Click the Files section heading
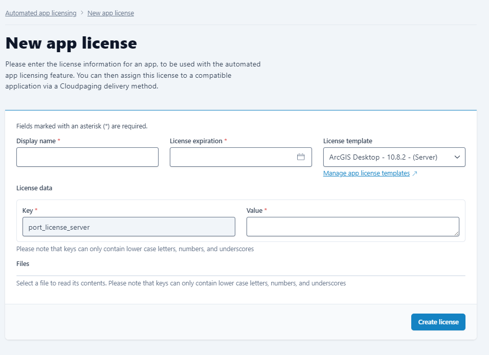The width and height of the screenshot is (489, 355). pos(23,264)
